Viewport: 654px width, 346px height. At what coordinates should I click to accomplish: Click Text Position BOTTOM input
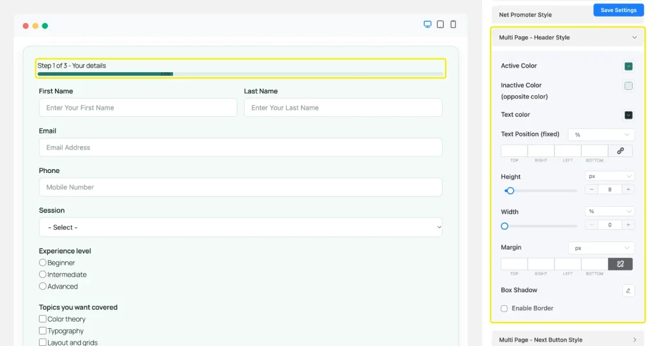click(595, 151)
